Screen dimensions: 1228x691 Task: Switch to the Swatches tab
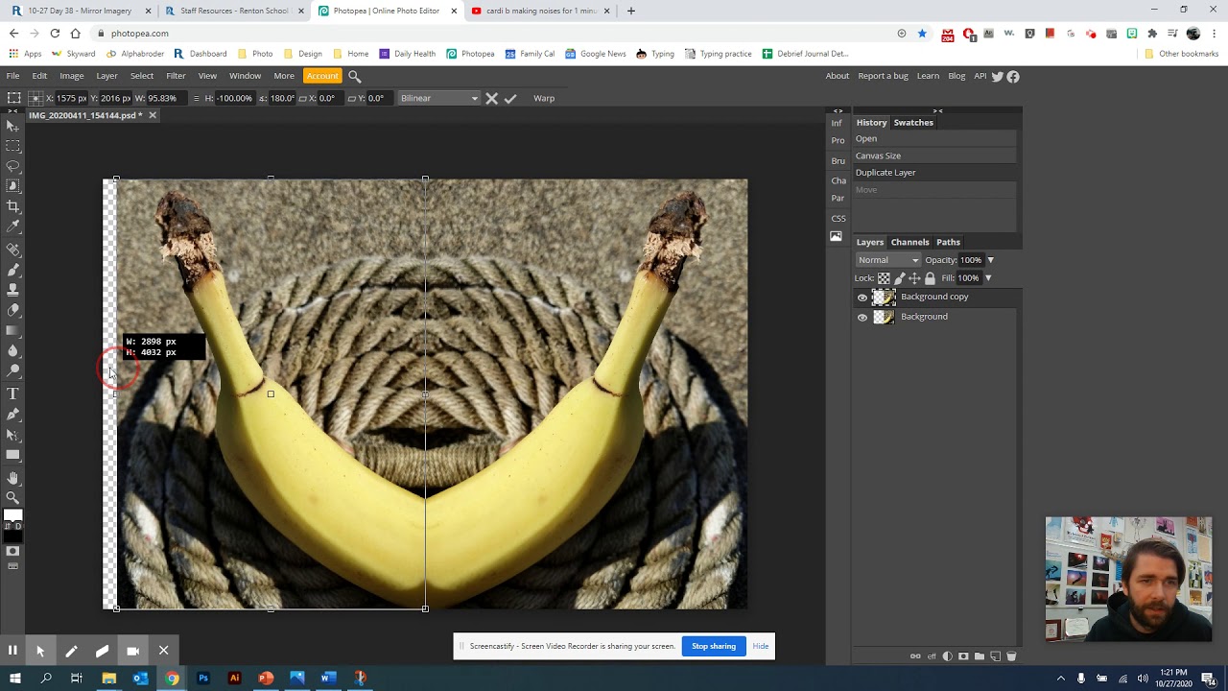pyautogui.click(x=913, y=123)
